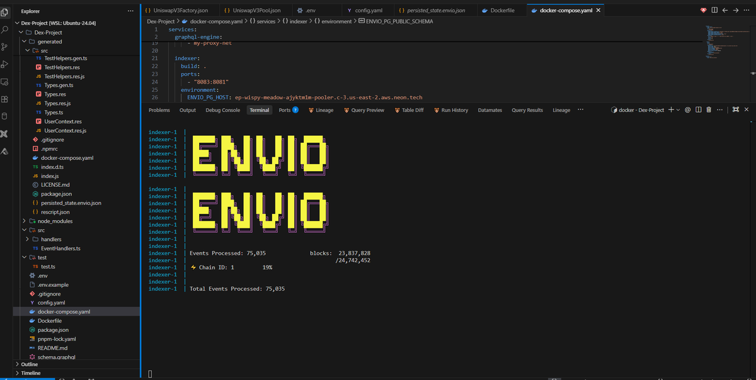
Task: Expand the Timeline section
Action: click(76, 373)
